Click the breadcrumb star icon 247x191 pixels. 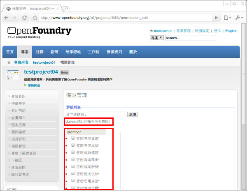(9, 62)
